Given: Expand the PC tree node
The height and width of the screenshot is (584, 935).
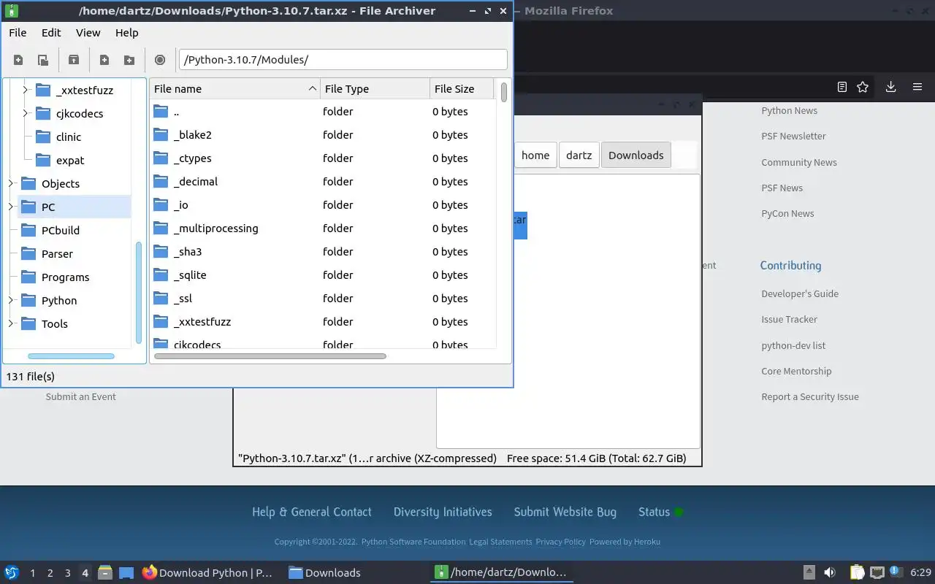Looking at the screenshot, I should 11,207.
